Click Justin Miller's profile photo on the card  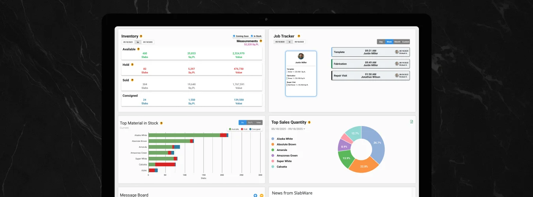click(301, 56)
